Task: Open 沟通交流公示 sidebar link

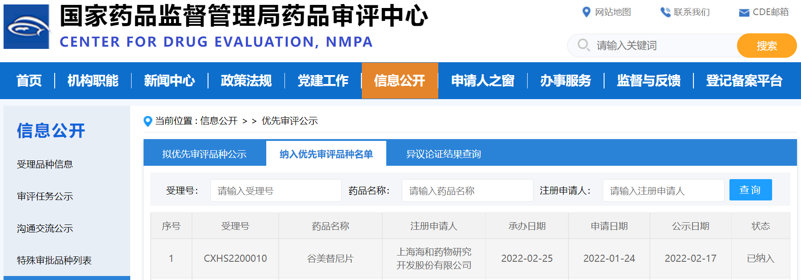Action: click(45, 228)
